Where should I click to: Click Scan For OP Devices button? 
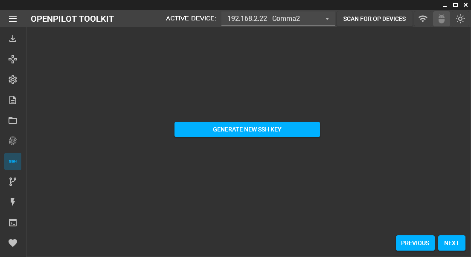pyautogui.click(x=374, y=19)
